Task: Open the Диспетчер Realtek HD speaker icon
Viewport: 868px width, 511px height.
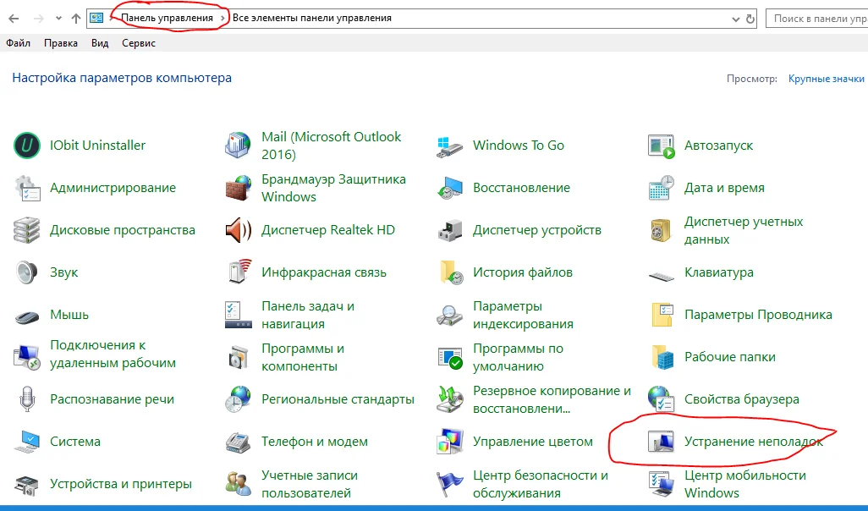Action: (x=238, y=230)
